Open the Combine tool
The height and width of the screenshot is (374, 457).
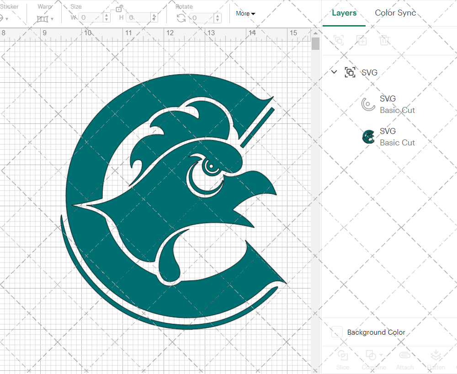click(371, 356)
